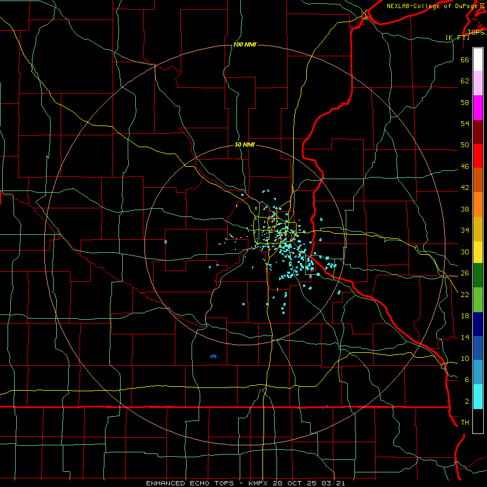Click the legend value 26
This screenshot has height=487, width=487.
(x=465, y=273)
